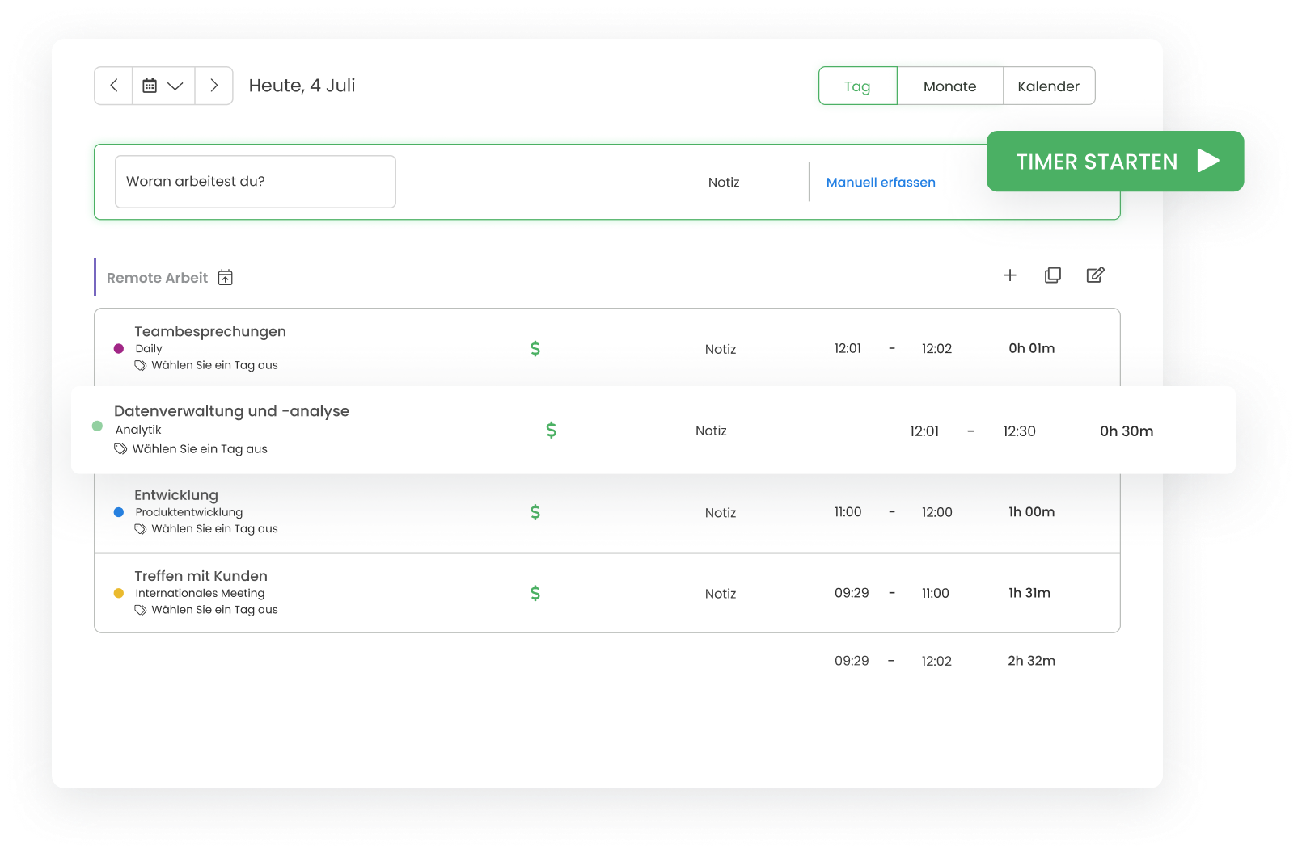Go to the next day arrow
The width and height of the screenshot is (1302, 853).
coord(214,86)
